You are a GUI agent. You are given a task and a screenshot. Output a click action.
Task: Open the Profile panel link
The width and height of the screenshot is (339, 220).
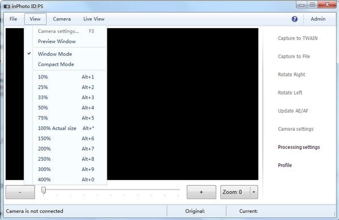coord(285,165)
